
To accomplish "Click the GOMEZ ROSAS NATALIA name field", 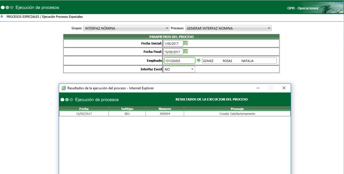I will (239, 60).
